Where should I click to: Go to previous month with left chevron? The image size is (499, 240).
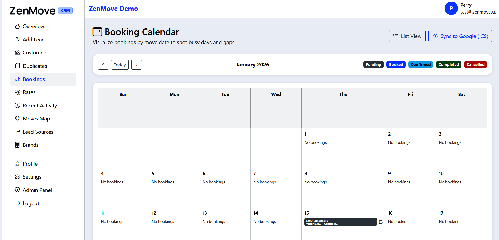click(103, 65)
